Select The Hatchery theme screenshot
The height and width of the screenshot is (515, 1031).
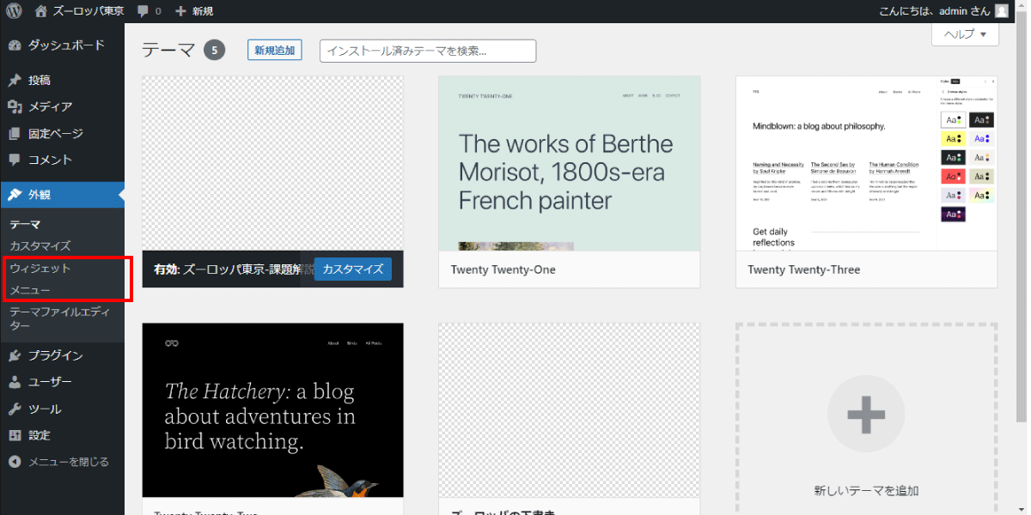pos(272,409)
